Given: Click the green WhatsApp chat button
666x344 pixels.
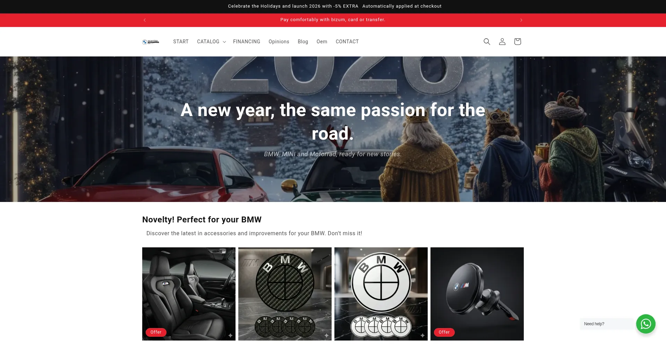Looking at the screenshot, I should (x=646, y=324).
